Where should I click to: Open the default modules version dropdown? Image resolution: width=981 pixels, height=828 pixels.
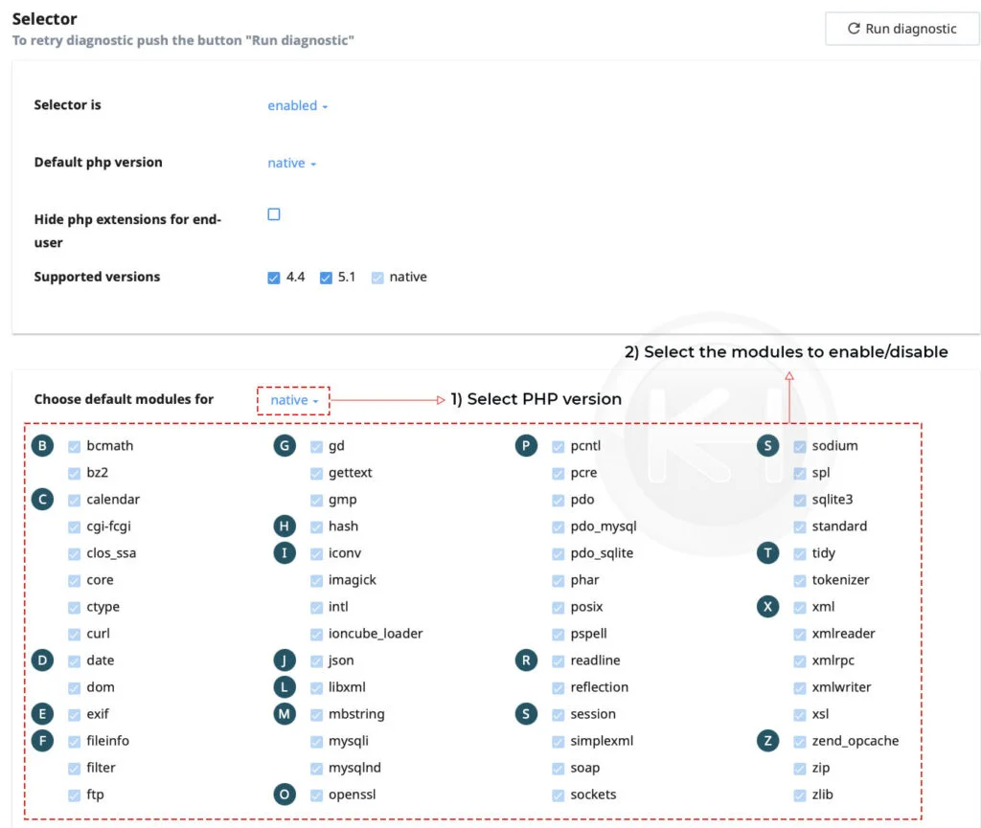click(x=292, y=399)
